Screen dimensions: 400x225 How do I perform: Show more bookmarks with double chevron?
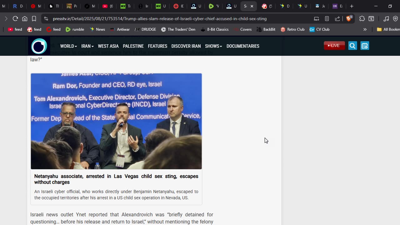pyautogui.click(x=365, y=29)
